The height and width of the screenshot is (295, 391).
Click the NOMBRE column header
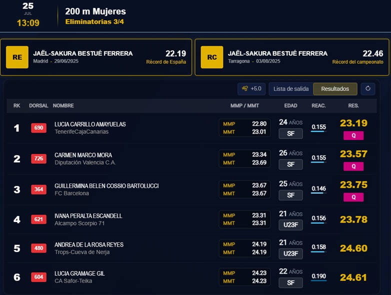[63, 105]
